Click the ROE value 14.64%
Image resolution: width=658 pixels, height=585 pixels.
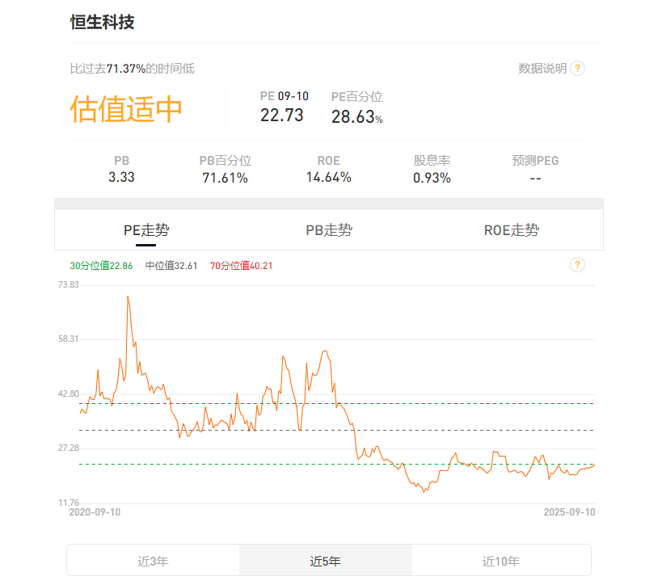click(x=328, y=178)
